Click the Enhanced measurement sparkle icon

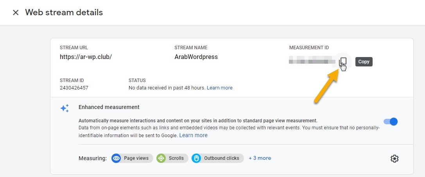65,108
